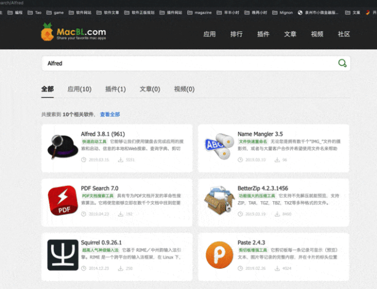Image resolution: width=377 pixels, height=289 pixels.
Task: Click the 快速启动工具 tag on the Alfred card
Action: click(95, 142)
